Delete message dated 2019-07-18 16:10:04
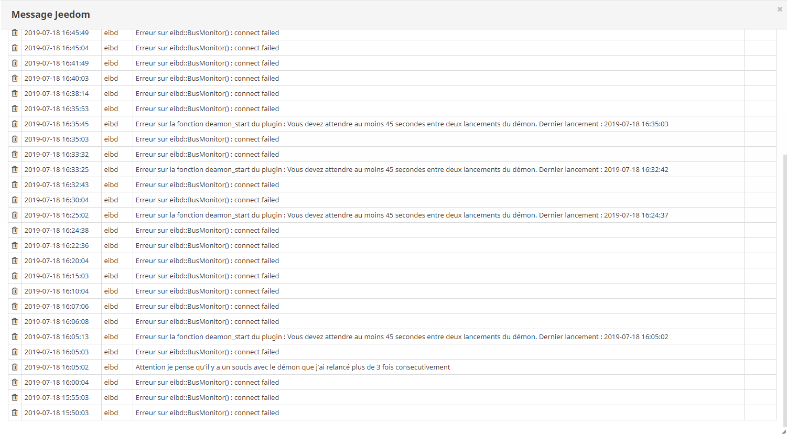Viewport: 787px width, 434px height. point(15,291)
